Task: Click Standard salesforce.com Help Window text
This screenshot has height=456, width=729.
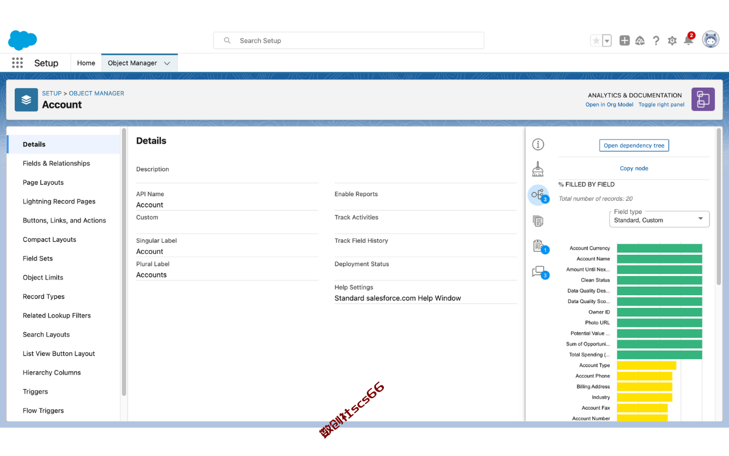Action: pyautogui.click(x=398, y=298)
